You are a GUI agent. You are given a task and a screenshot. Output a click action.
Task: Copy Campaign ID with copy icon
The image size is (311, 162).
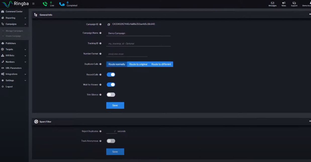(x=109, y=24)
